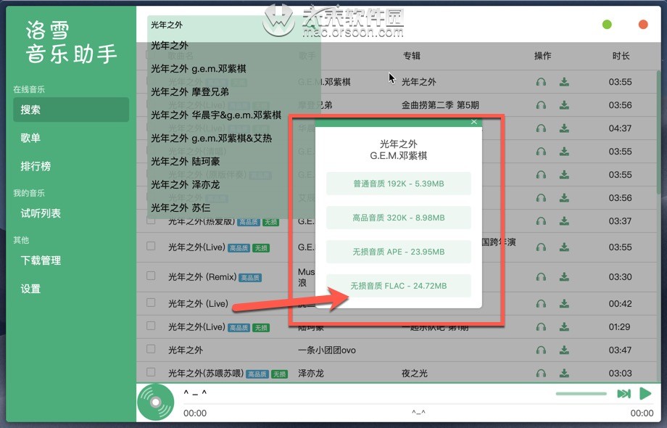
Task: Choose suggestion 光年之外 摩登兄弟
Action: pos(234,92)
